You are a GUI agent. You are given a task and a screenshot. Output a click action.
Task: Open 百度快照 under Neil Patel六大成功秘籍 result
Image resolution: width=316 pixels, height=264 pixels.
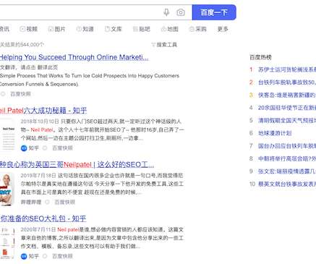(x=62, y=148)
